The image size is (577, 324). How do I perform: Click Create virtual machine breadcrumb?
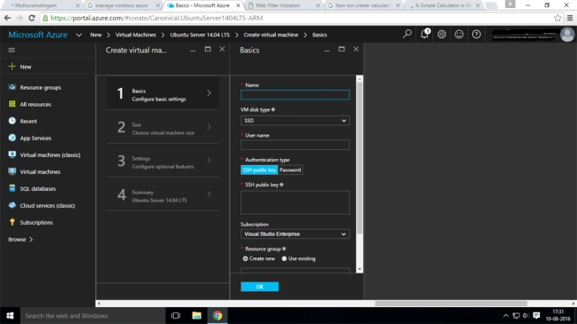pyautogui.click(x=271, y=35)
